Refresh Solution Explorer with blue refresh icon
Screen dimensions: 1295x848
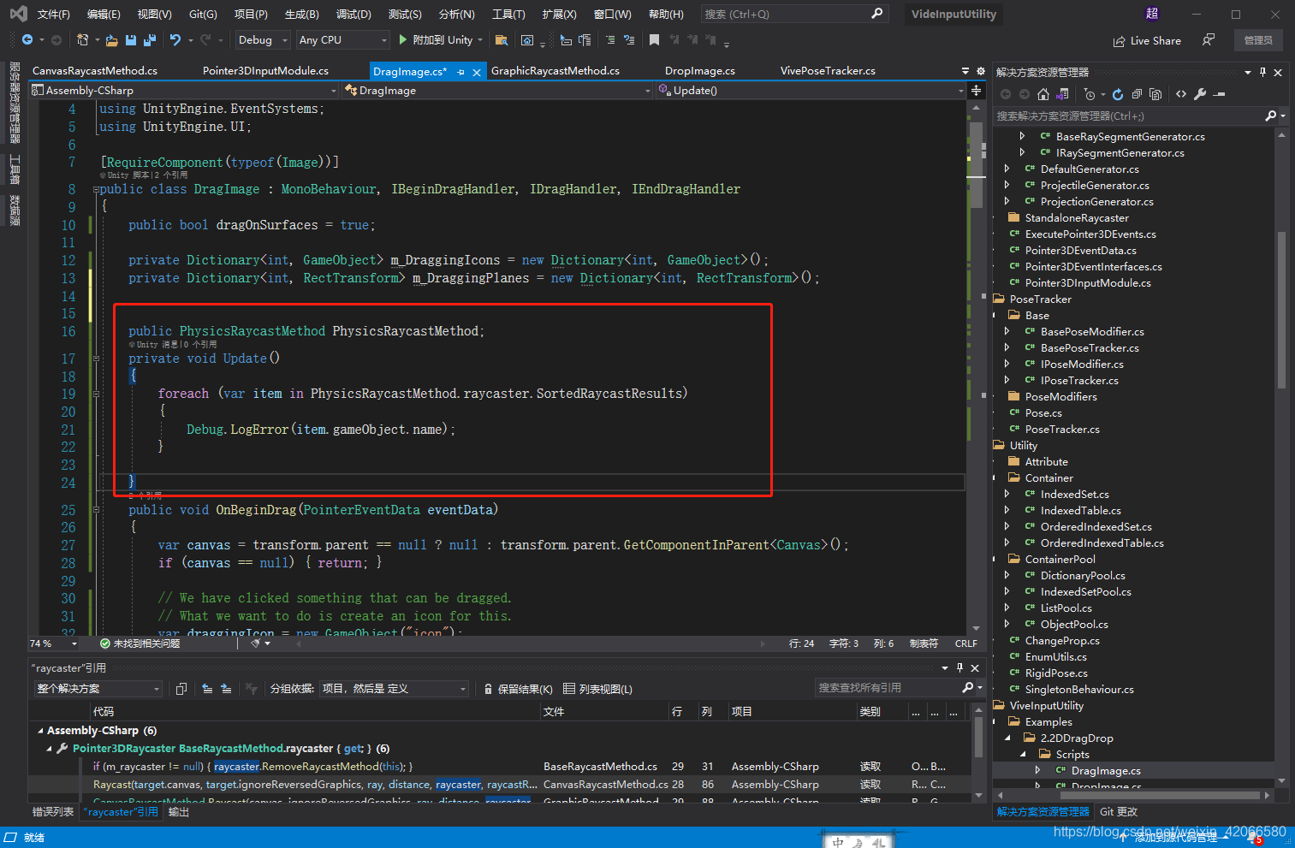click(x=1118, y=94)
